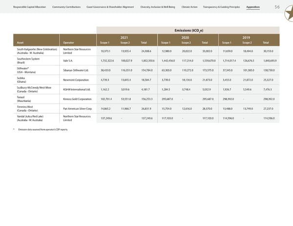Image resolution: width=293 pixels, height=226 pixels.
Task: Click Northern Star Resources in Yandal row
Action: [x=77, y=118]
